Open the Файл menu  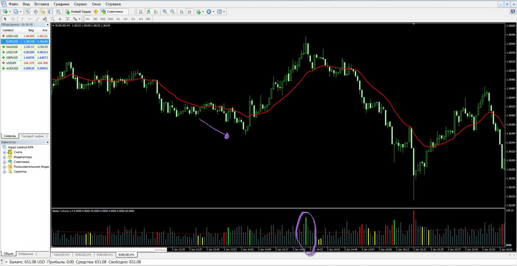(x=13, y=4)
